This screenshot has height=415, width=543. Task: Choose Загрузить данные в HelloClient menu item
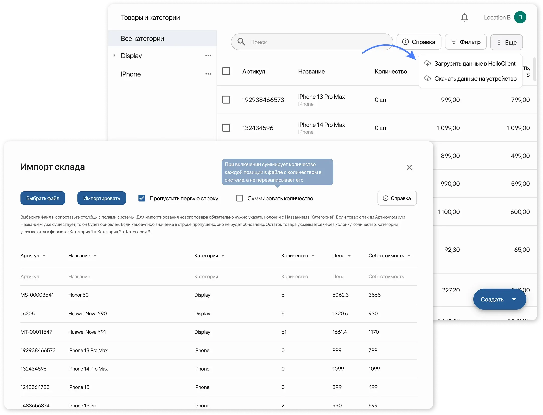474,64
